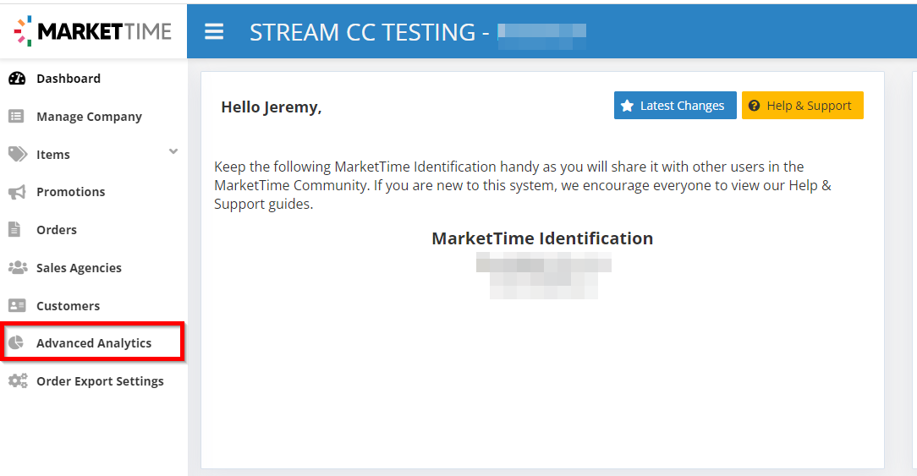Viewport: 917px width, 476px height.
Task: Click the Advanced Analytics pie chart icon
Action: click(x=16, y=342)
